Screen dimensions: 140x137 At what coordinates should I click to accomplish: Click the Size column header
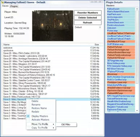97,44
